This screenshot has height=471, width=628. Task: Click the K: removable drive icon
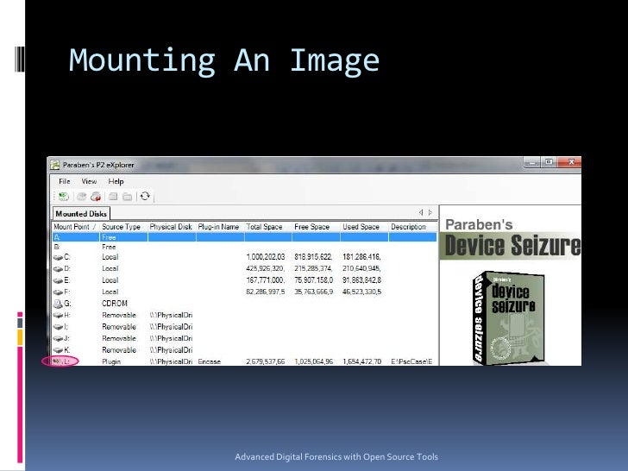click(58, 350)
